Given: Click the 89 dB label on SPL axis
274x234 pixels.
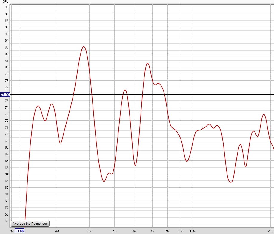Looking at the screenshot, I should pyautogui.click(x=7, y=7).
